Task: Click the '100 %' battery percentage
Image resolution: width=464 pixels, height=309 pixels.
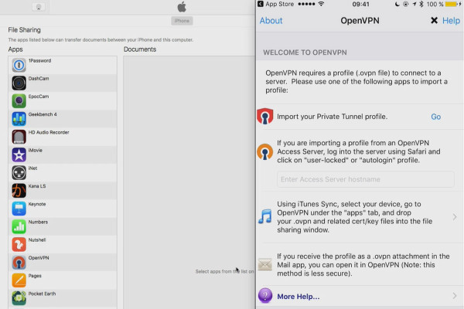Action: coord(435,4)
